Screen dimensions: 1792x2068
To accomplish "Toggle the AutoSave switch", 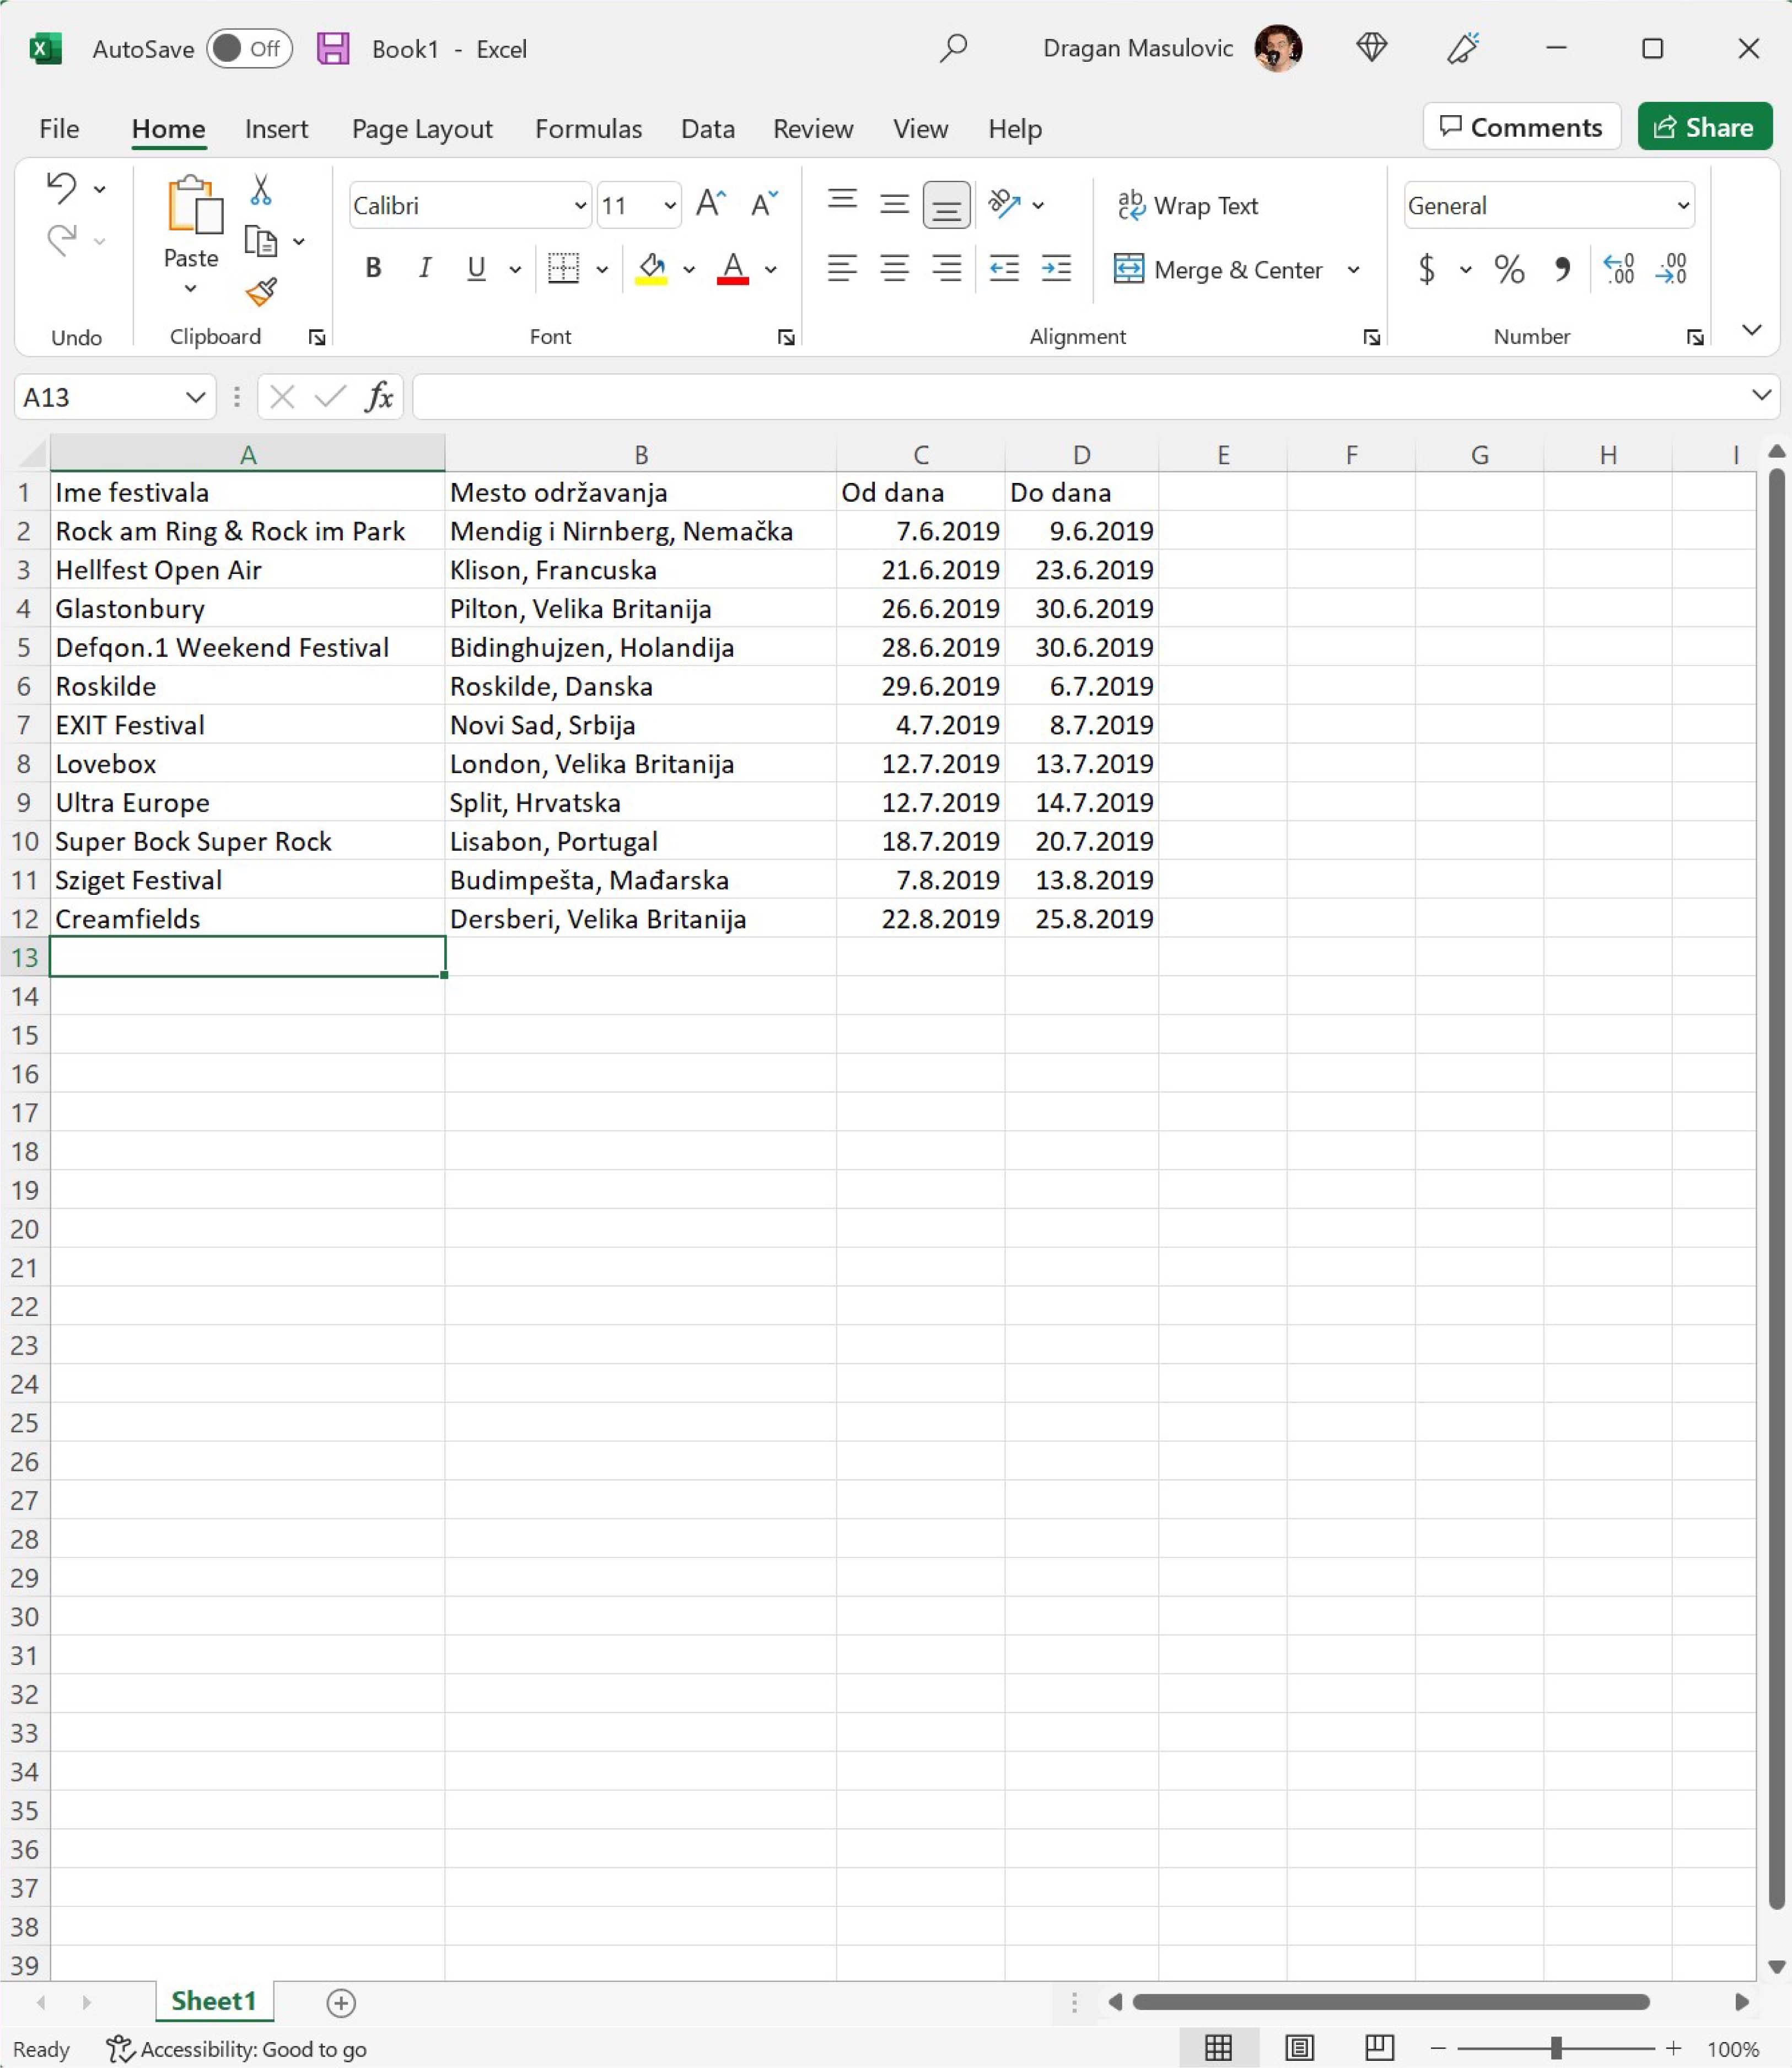I will pyautogui.click(x=249, y=49).
